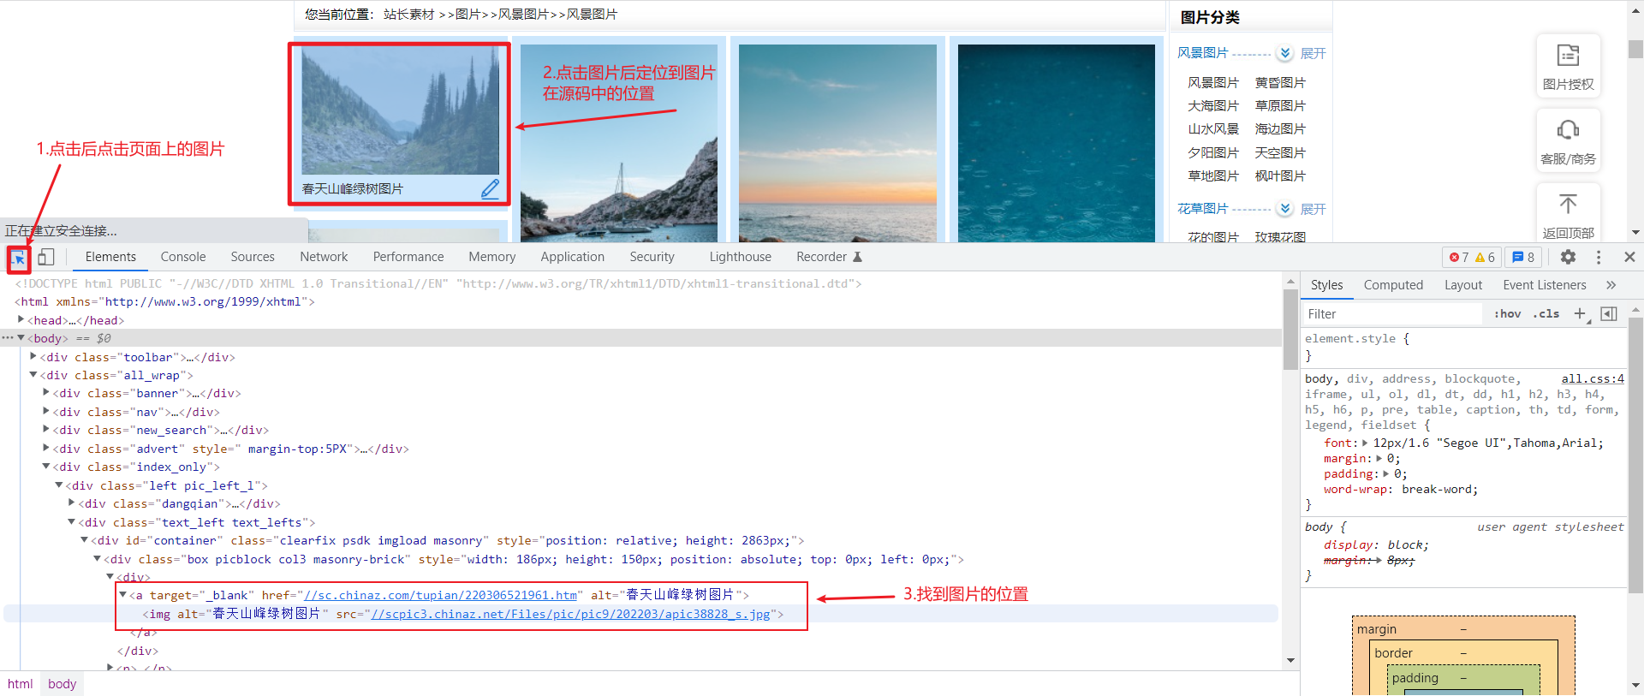The height and width of the screenshot is (696, 1644).
Task: Click the 草原图片 category link
Action: click(x=1280, y=106)
